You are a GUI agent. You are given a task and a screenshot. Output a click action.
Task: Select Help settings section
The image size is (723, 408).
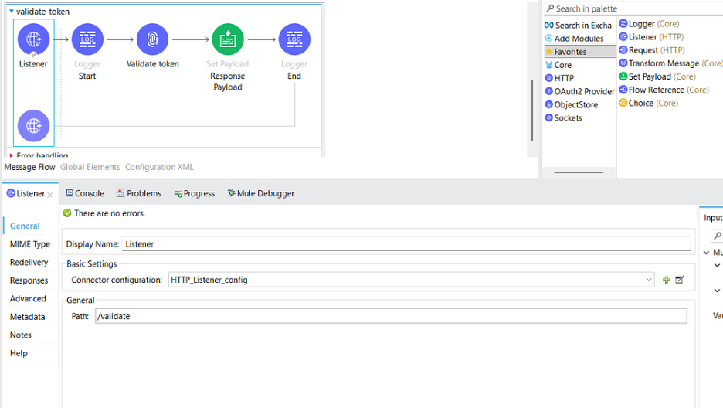coord(19,353)
